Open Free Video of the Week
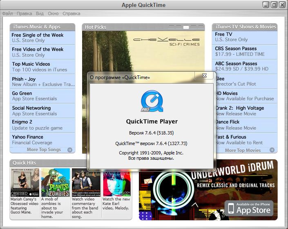The height and width of the screenshot is (229, 288). tap(42, 52)
